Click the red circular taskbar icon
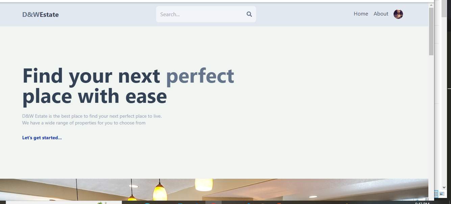The width and height of the screenshot is (451, 204). pos(213,203)
